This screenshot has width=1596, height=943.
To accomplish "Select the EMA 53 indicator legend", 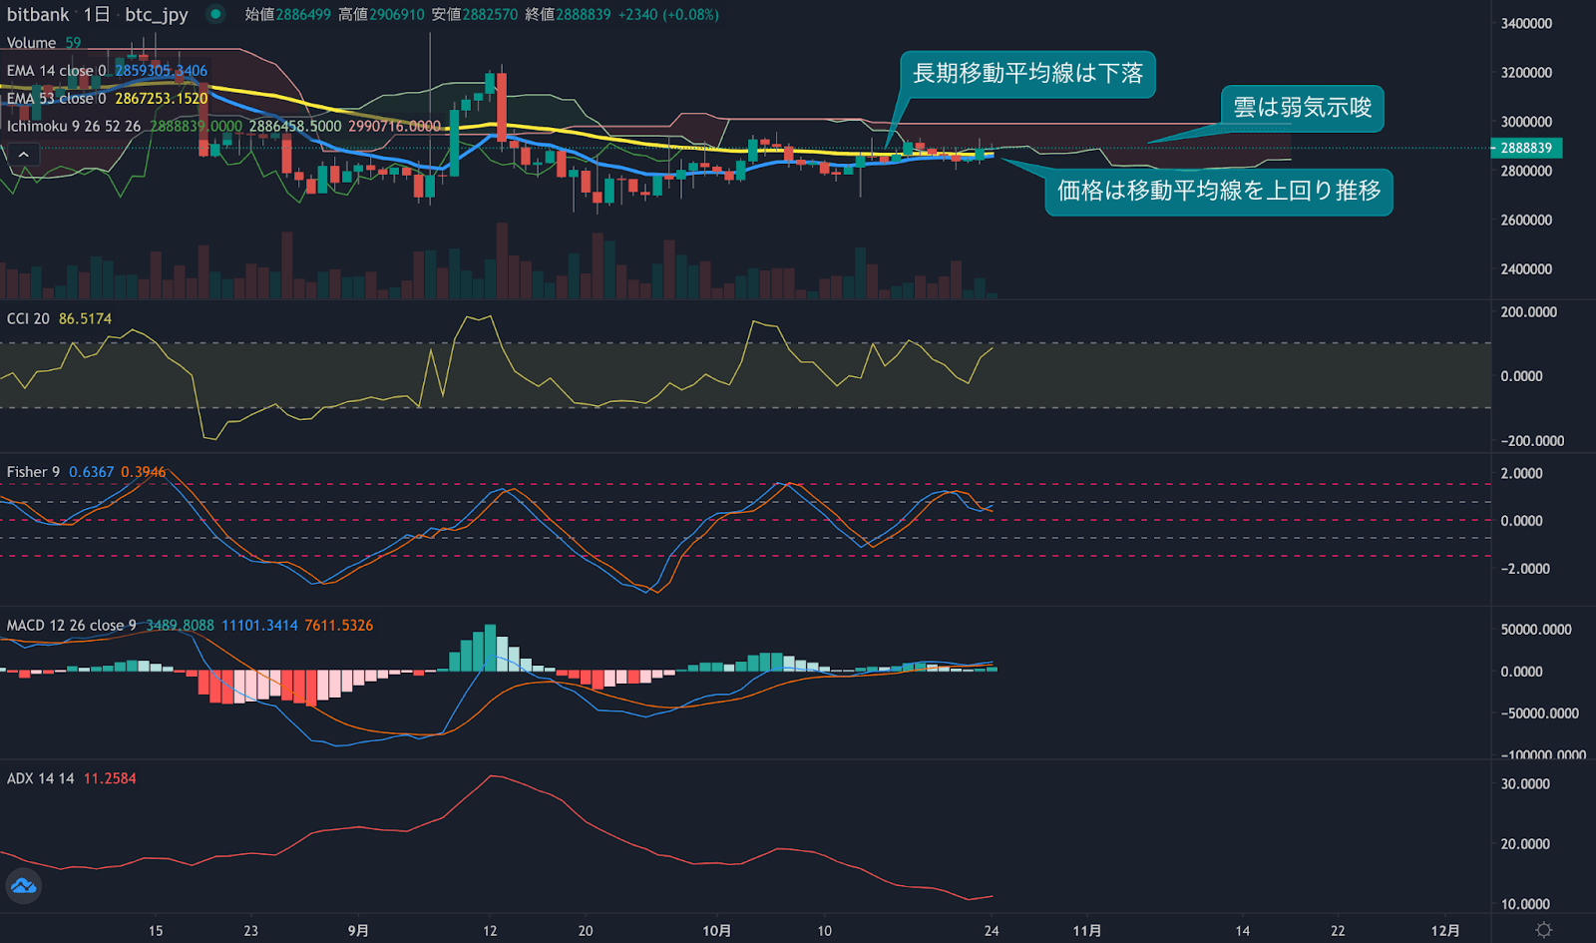I will (55, 99).
